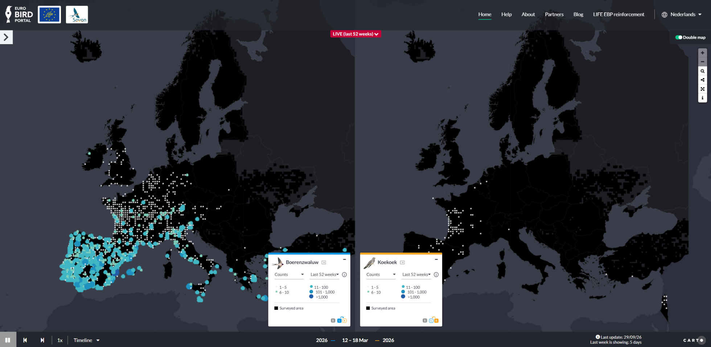Open the Help page
The height and width of the screenshot is (347, 711).
(x=506, y=14)
